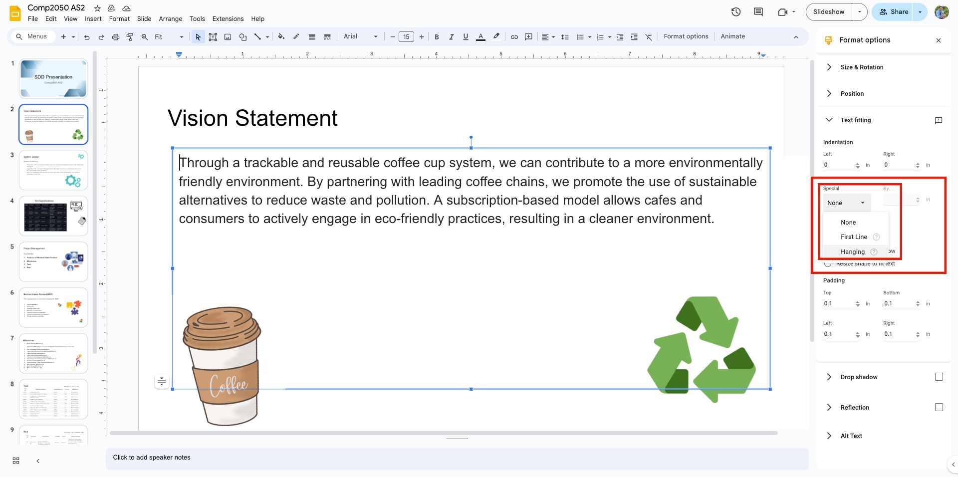Click the redo icon in toolbar
The height and width of the screenshot is (477, 958).
101,37
